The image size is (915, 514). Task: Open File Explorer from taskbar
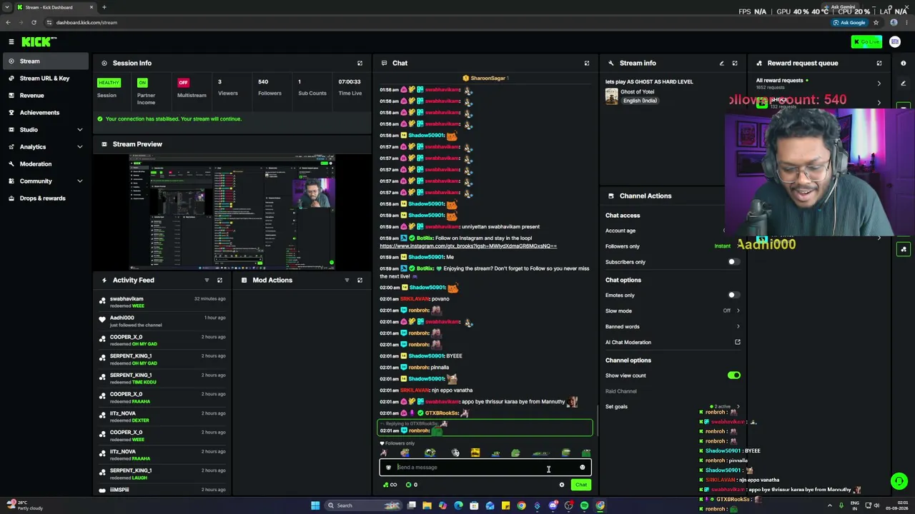(427, 505)
